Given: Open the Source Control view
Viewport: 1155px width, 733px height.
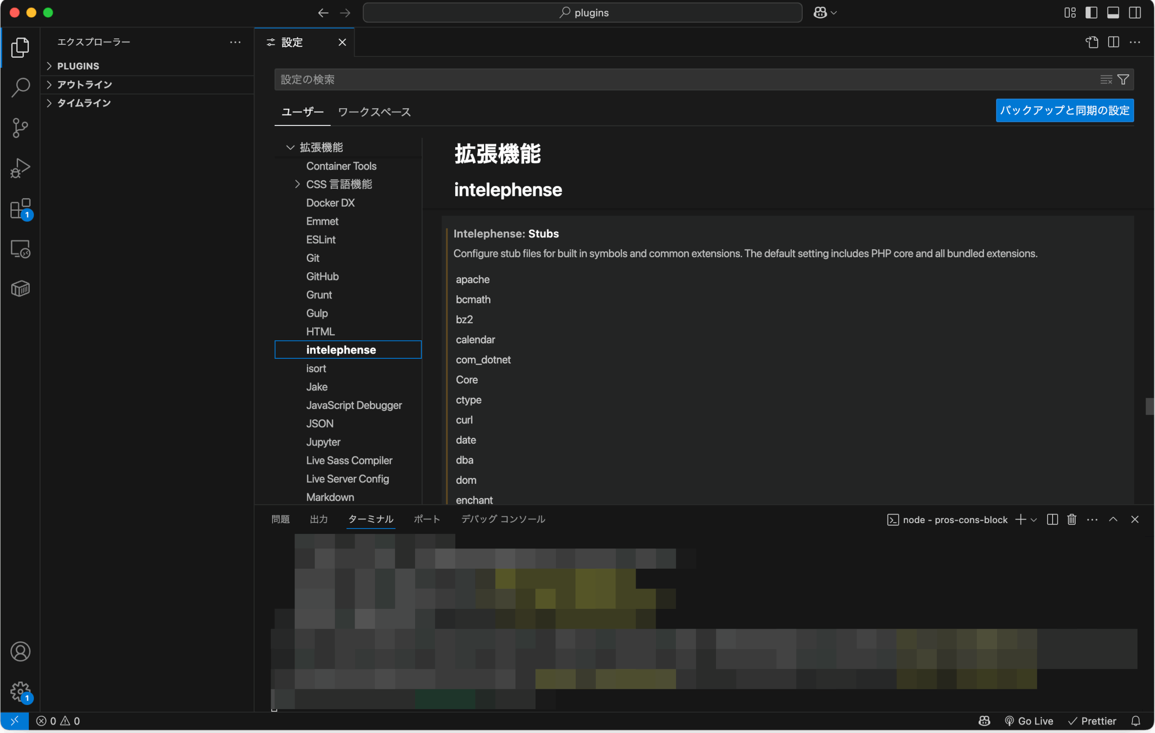Looking at the screenshot, I should (20, 128).
